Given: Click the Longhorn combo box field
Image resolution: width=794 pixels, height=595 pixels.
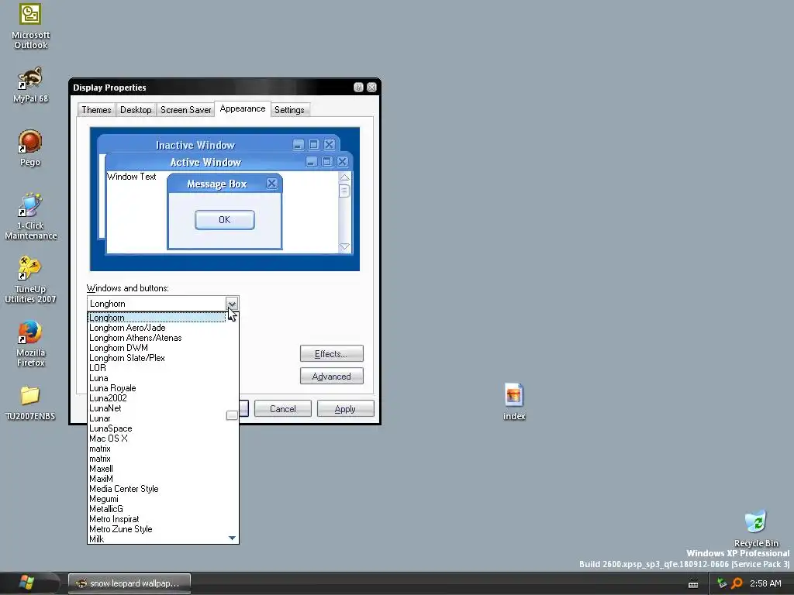Looking at the screenshot, I should tap(157, 304).
